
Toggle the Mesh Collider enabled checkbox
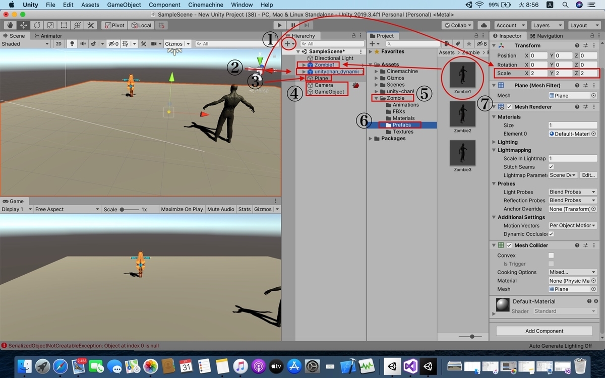(x=510, y=245)
